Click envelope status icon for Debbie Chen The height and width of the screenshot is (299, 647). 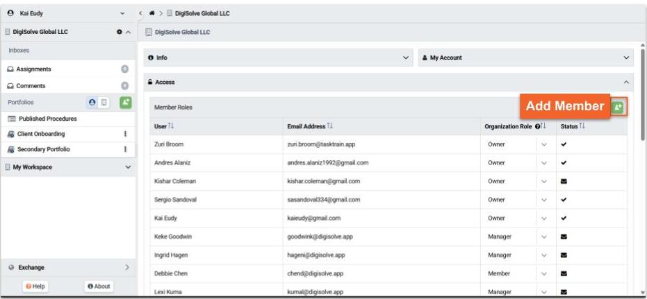point(564,273)
